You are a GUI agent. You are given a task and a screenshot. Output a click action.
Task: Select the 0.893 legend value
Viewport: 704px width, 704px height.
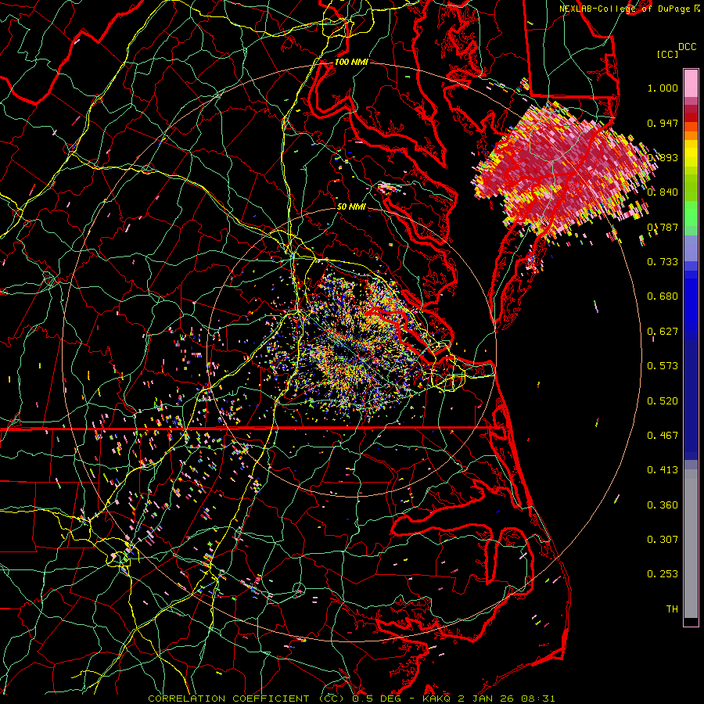[x=663, y=157]
